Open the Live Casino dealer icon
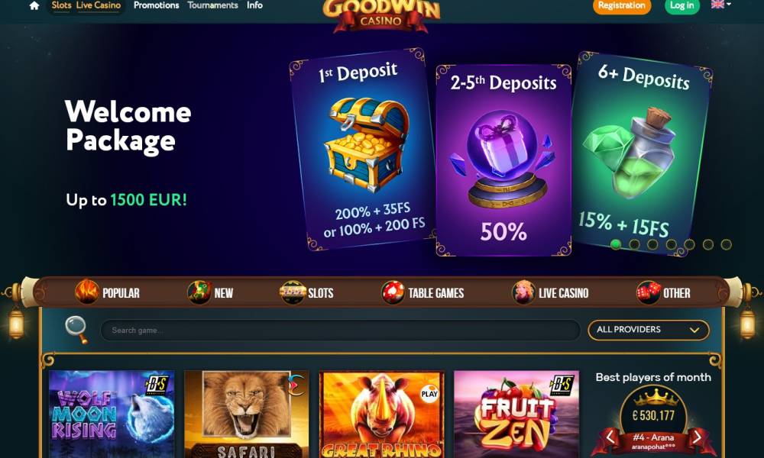The image size is (764, 458). [523, 292]
